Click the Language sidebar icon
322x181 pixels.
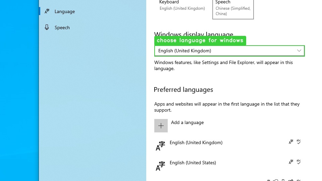click(47, 11)
